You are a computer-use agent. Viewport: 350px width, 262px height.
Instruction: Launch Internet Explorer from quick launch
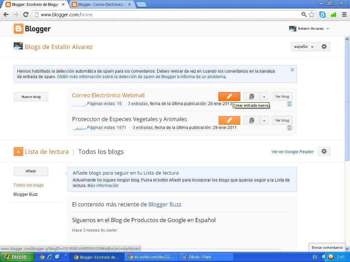click(x=50, y=257)
